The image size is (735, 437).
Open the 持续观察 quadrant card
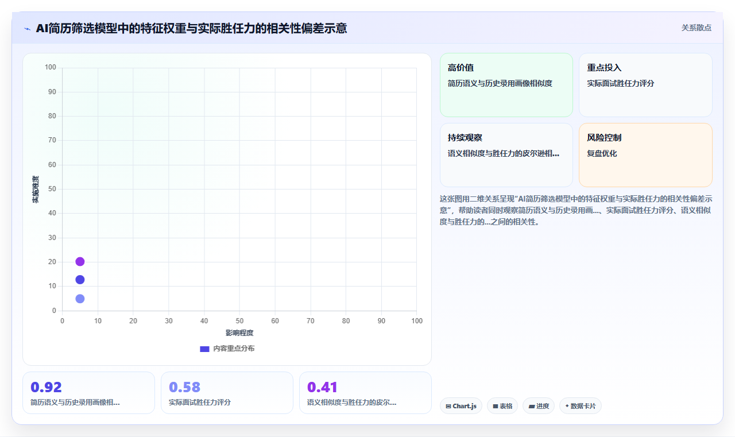click(506, 155)
